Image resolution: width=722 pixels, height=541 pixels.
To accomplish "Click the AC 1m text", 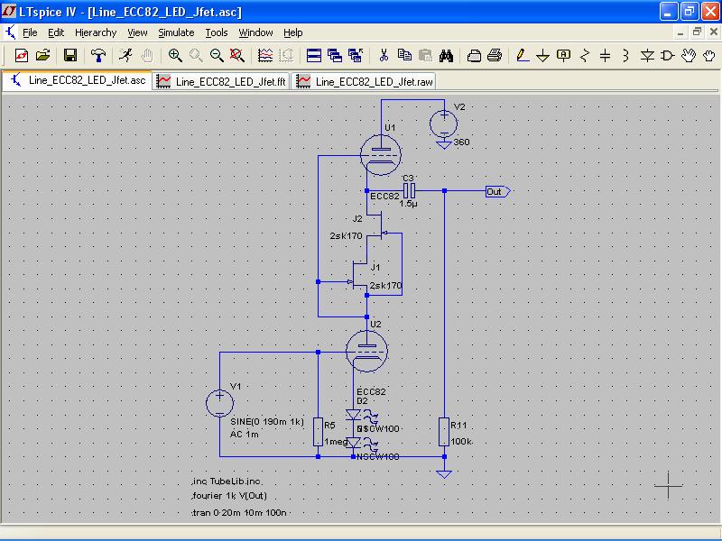I will [x=244, y=435].
